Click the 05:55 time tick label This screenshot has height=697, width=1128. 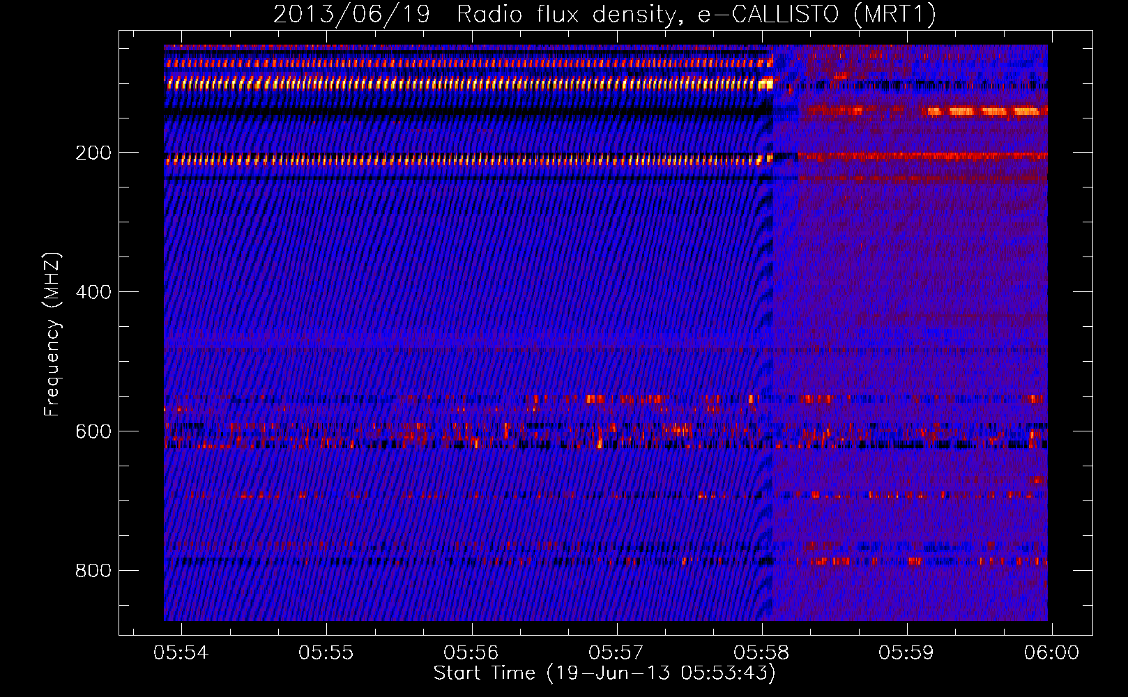click(x=326, y=652)
